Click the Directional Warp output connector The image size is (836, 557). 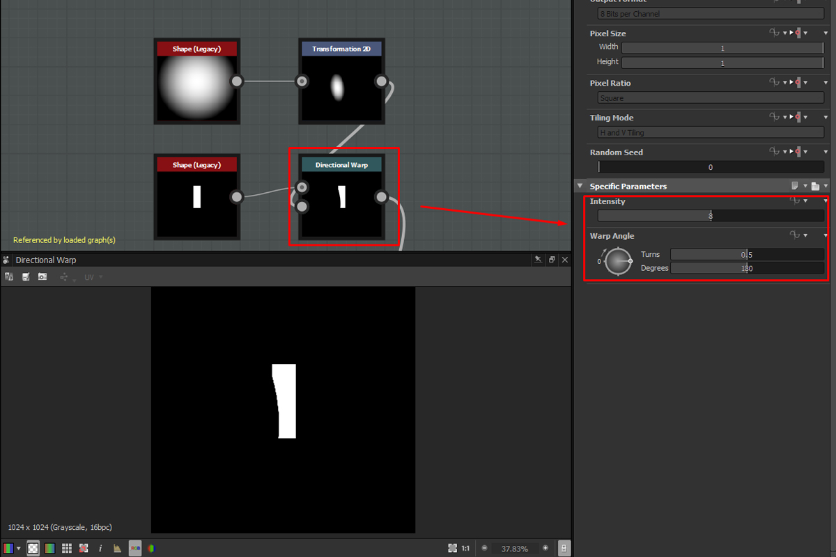(x=381, y=197)
